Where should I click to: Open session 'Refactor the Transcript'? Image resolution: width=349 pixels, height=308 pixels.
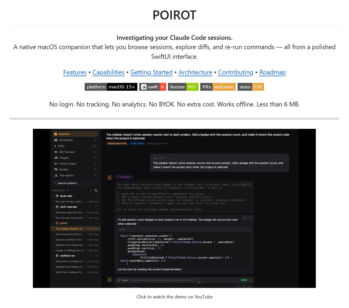click(75, 245)
